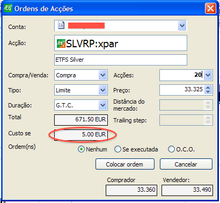This screenshot has height=203, width=220.
Task: Click the Ordem(ns) label
Action: tap(22, 147)
